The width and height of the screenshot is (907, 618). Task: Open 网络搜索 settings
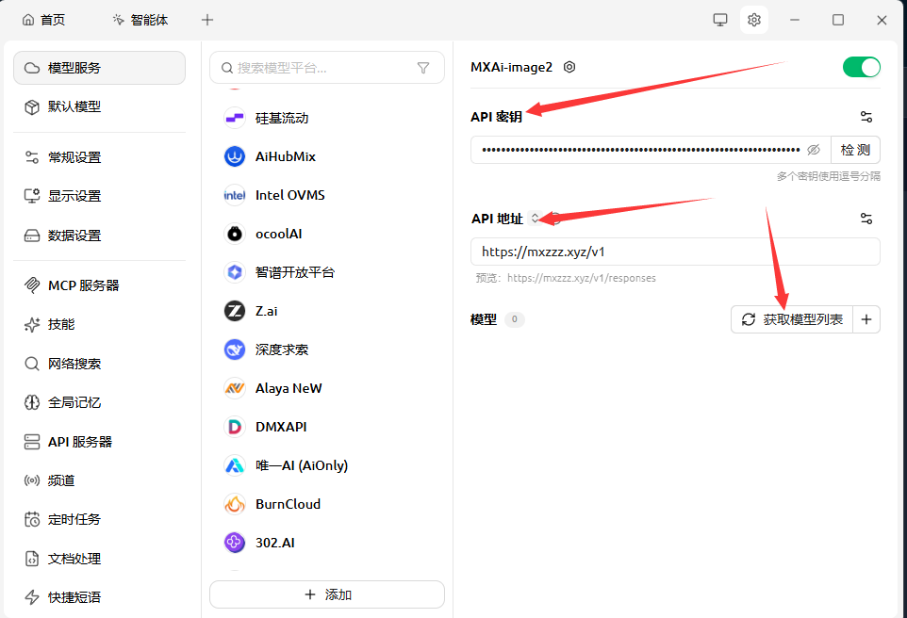coord(100,364)
